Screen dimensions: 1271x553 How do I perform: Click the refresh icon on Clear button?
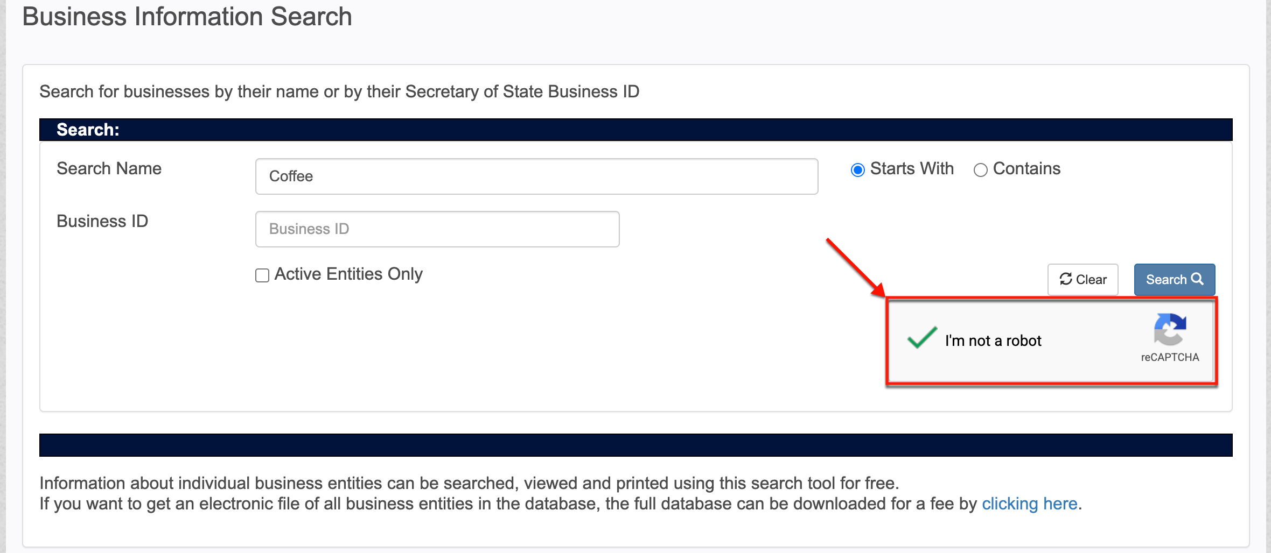click(x=1066, y=279)
